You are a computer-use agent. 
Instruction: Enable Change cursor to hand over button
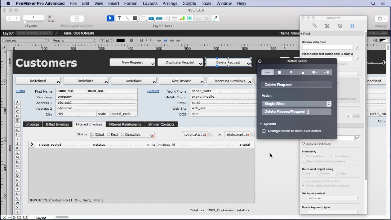pyautogui.click(x=264, y=131)
